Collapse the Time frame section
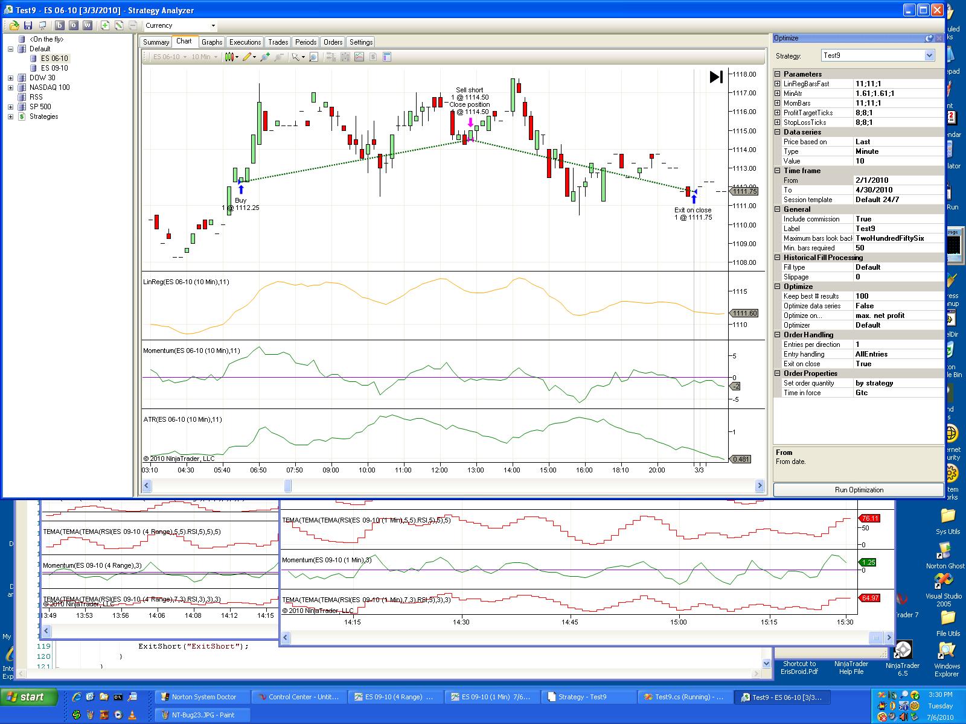 pos(778,171)
